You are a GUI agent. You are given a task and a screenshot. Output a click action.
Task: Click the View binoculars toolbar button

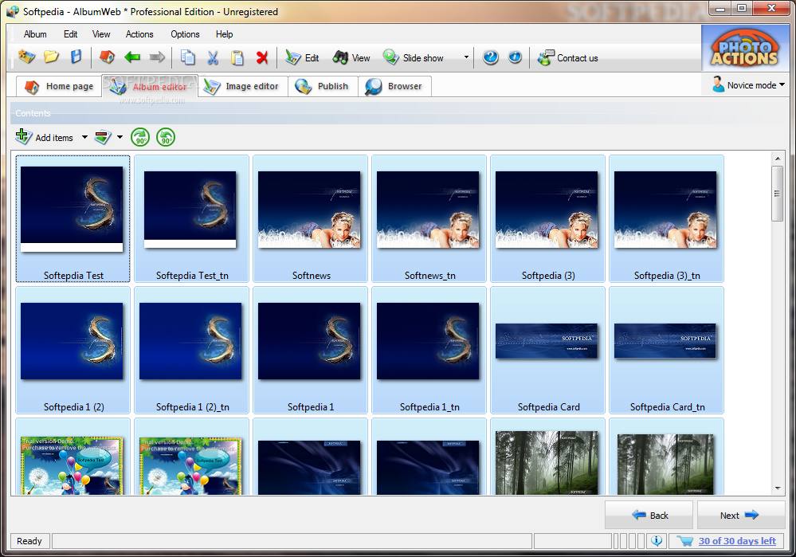351,58
